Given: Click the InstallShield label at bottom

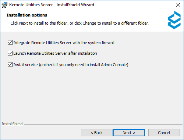Looking at the screenshot, I should (12, 124).
